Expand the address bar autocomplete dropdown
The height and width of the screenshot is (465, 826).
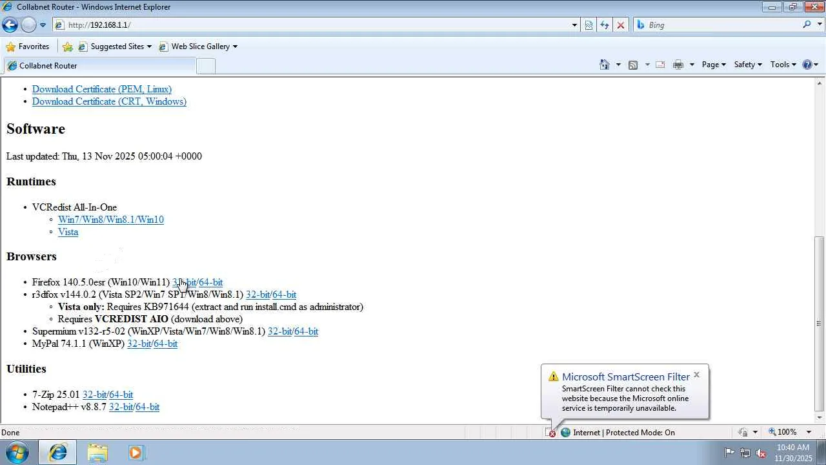[574, 25]
